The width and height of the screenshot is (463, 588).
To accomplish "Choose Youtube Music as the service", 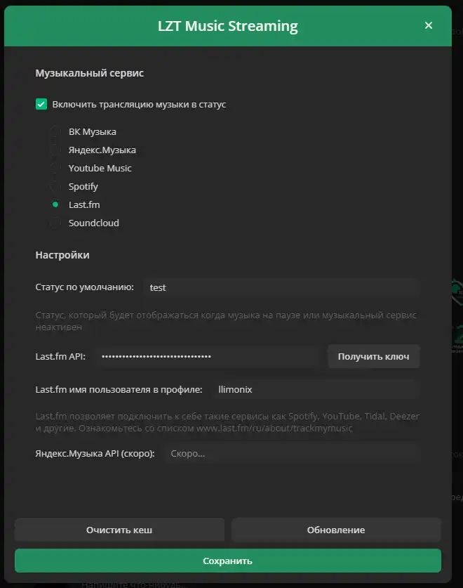I will click(x=55, y=169).
